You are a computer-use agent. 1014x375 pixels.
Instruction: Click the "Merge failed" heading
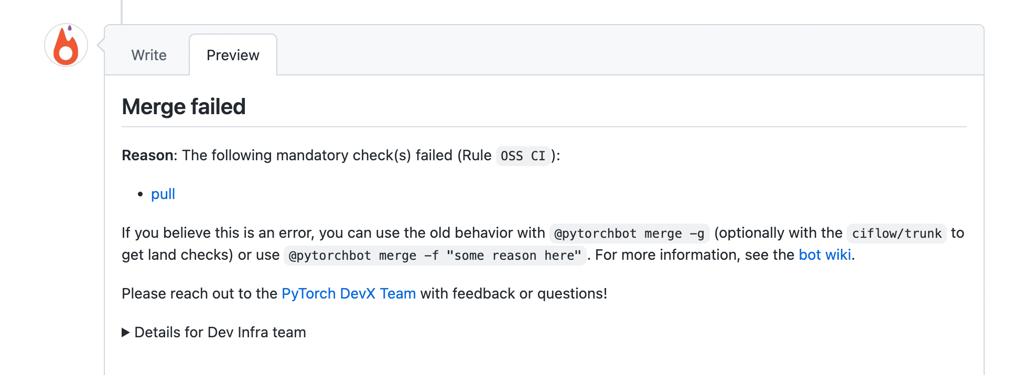(x=184, y=107)
